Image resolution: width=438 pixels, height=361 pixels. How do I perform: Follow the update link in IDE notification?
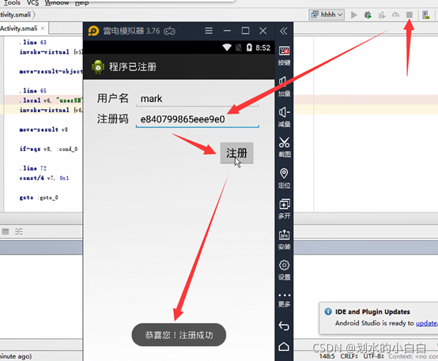pyautogui.click(x=427, y=323)
